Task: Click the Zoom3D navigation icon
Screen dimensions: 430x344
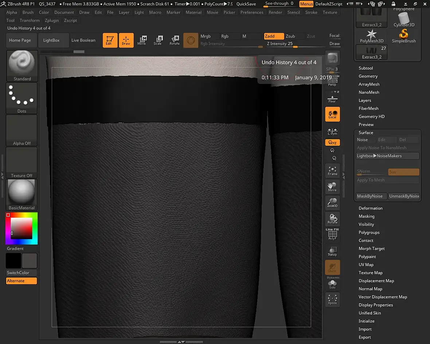Action: pyautogui.click(x=332, y=203)
